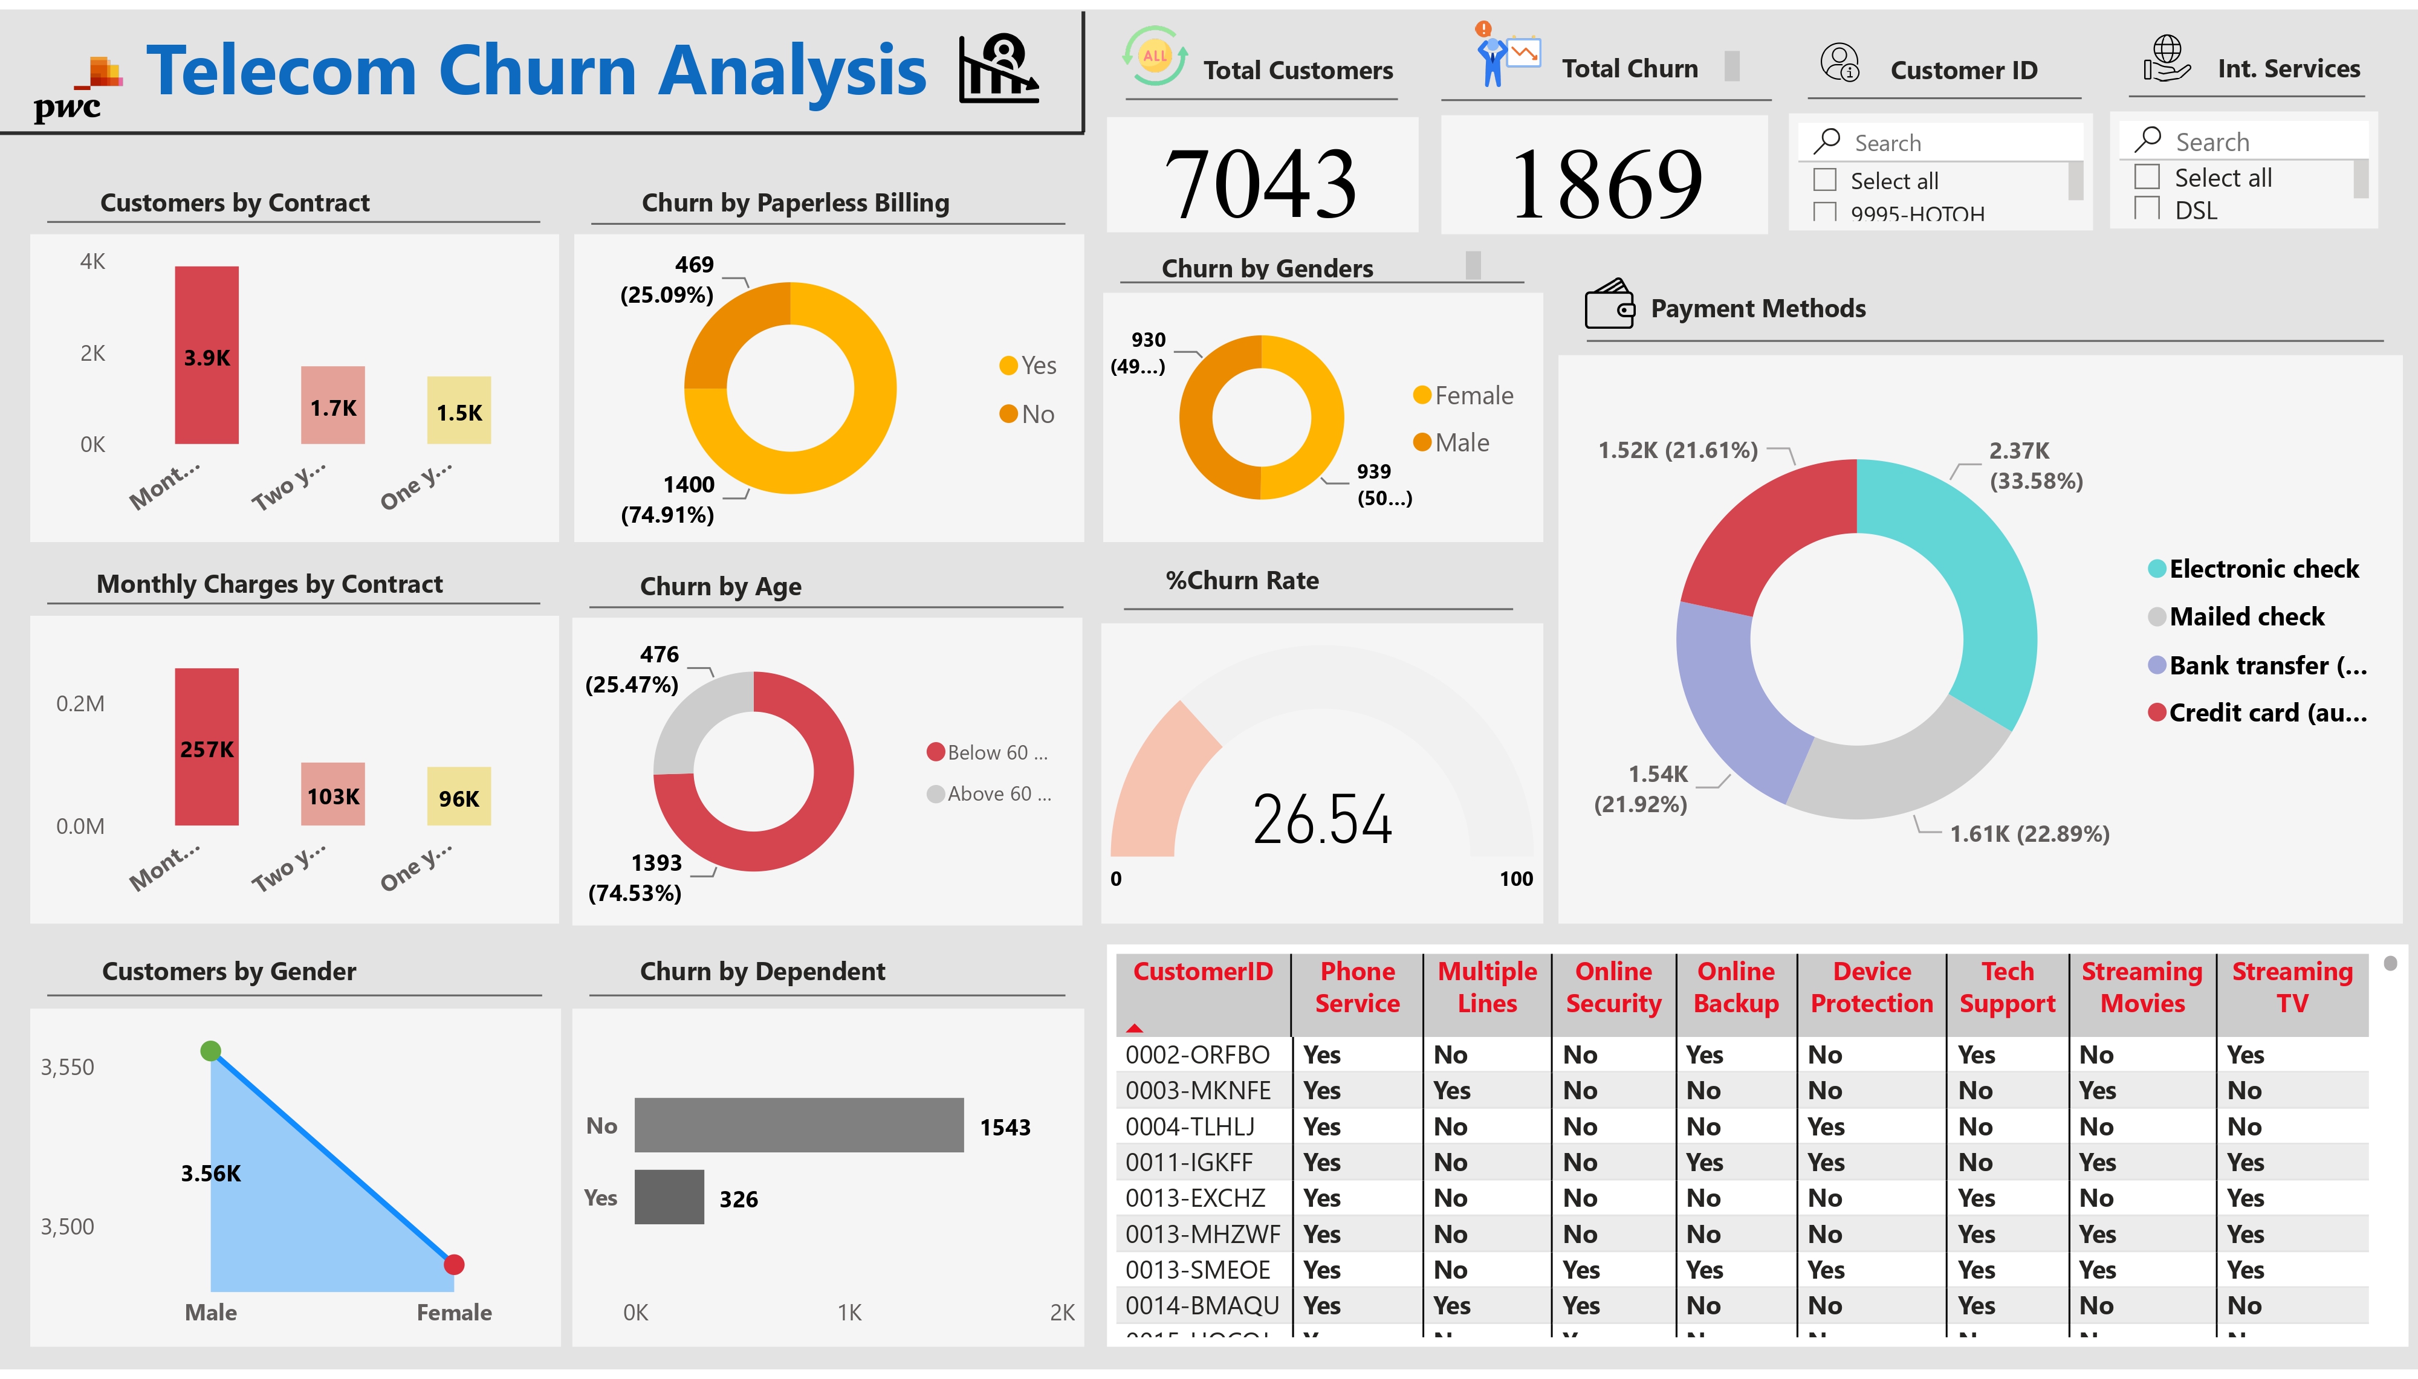This screenshot has height=1379, width=2418.
Task: Check Select all in Customer ID slicer
Action: 1824,180
